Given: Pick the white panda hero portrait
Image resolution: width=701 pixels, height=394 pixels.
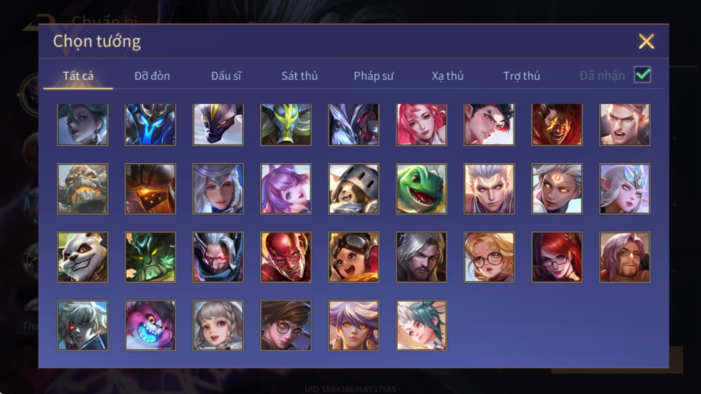Looking at the screenshot, I should [83, 257].
